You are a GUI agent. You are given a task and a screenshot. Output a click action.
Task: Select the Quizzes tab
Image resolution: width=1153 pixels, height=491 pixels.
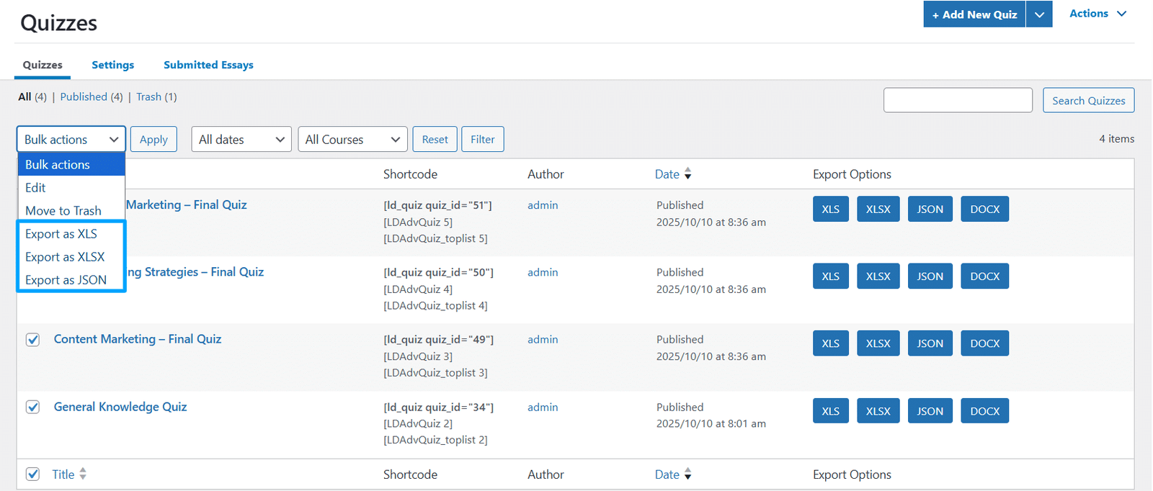(43, 65)
